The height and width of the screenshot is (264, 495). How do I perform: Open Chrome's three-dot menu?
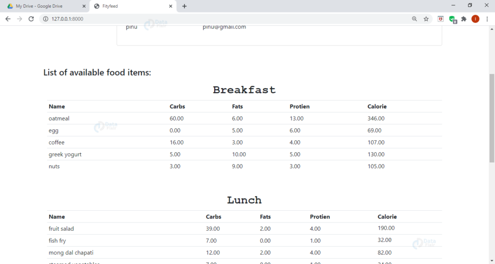(x=487, y=19)
